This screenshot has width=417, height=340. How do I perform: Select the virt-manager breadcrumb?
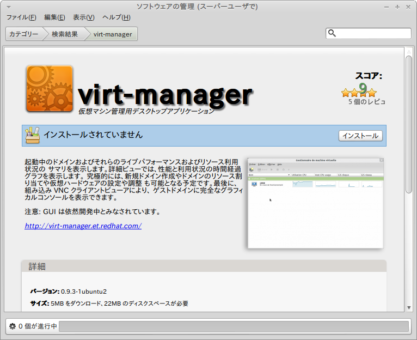(113, 34)
